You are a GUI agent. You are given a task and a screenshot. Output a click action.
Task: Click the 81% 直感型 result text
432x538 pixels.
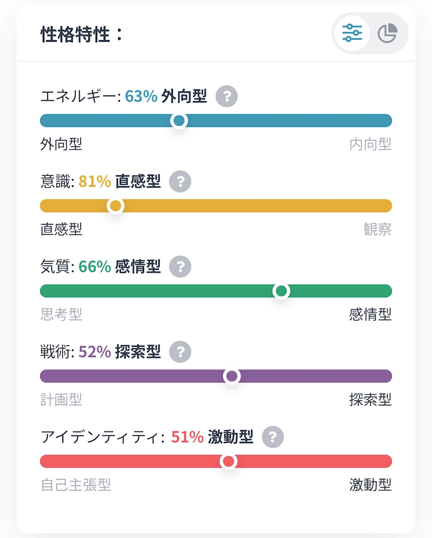[x=119, y=181]
